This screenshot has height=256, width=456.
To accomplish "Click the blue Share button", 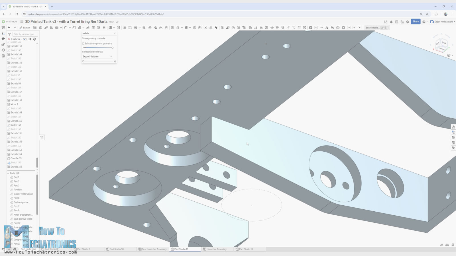I will (416, 22).
